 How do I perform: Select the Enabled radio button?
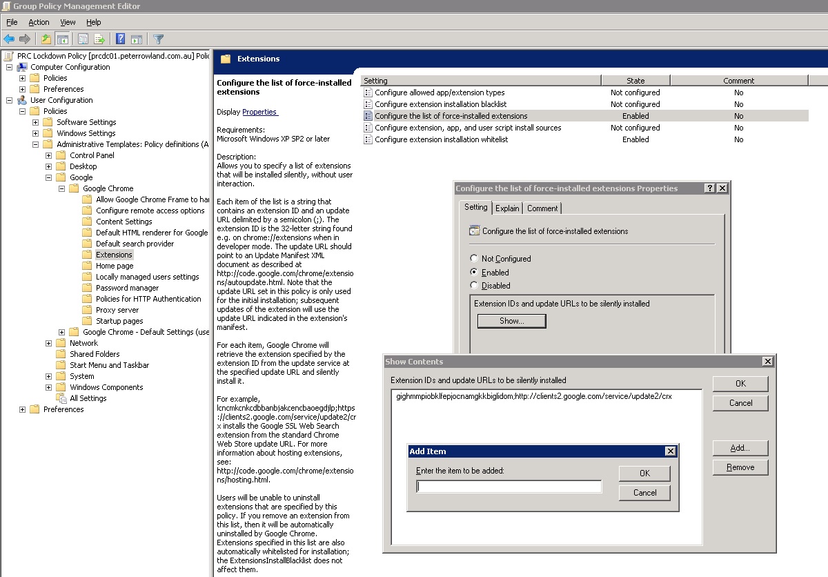[x=474, y=272]
